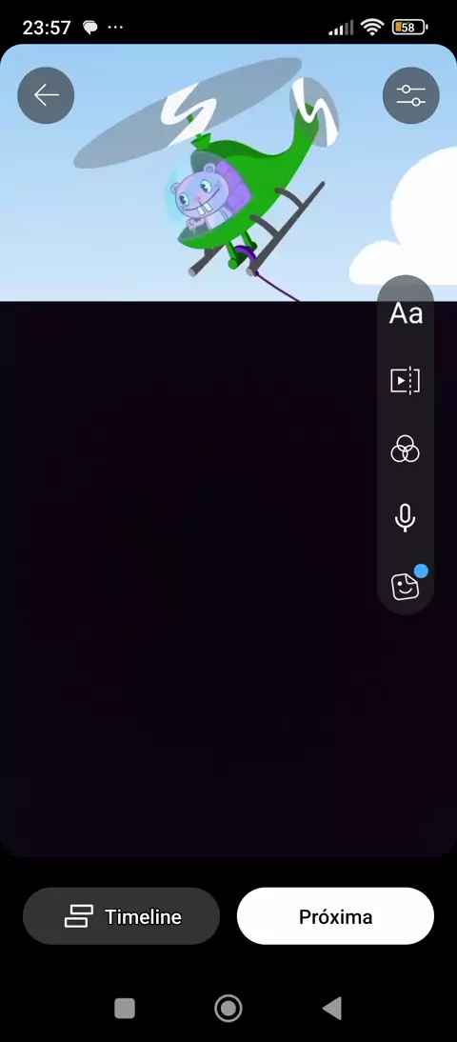
Task: Tap the three-dots notification overflow indicator
Action: point(115,28)
